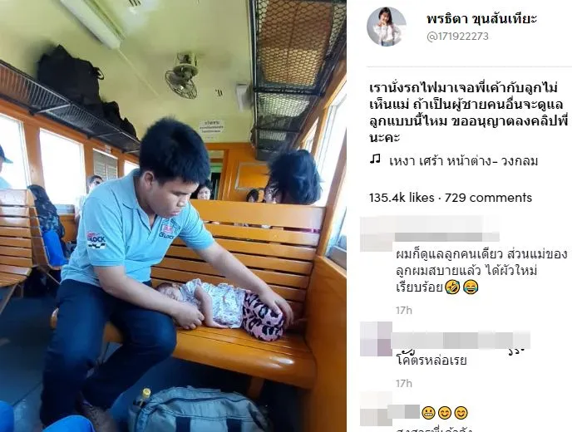572x432 pixels.
Task: Open the third commenter's blurred avatar
Action: [x=376, y=409]
